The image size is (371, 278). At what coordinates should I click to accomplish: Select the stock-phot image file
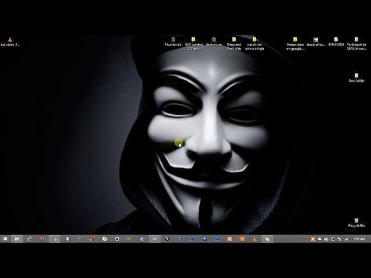tap(316, 42)
